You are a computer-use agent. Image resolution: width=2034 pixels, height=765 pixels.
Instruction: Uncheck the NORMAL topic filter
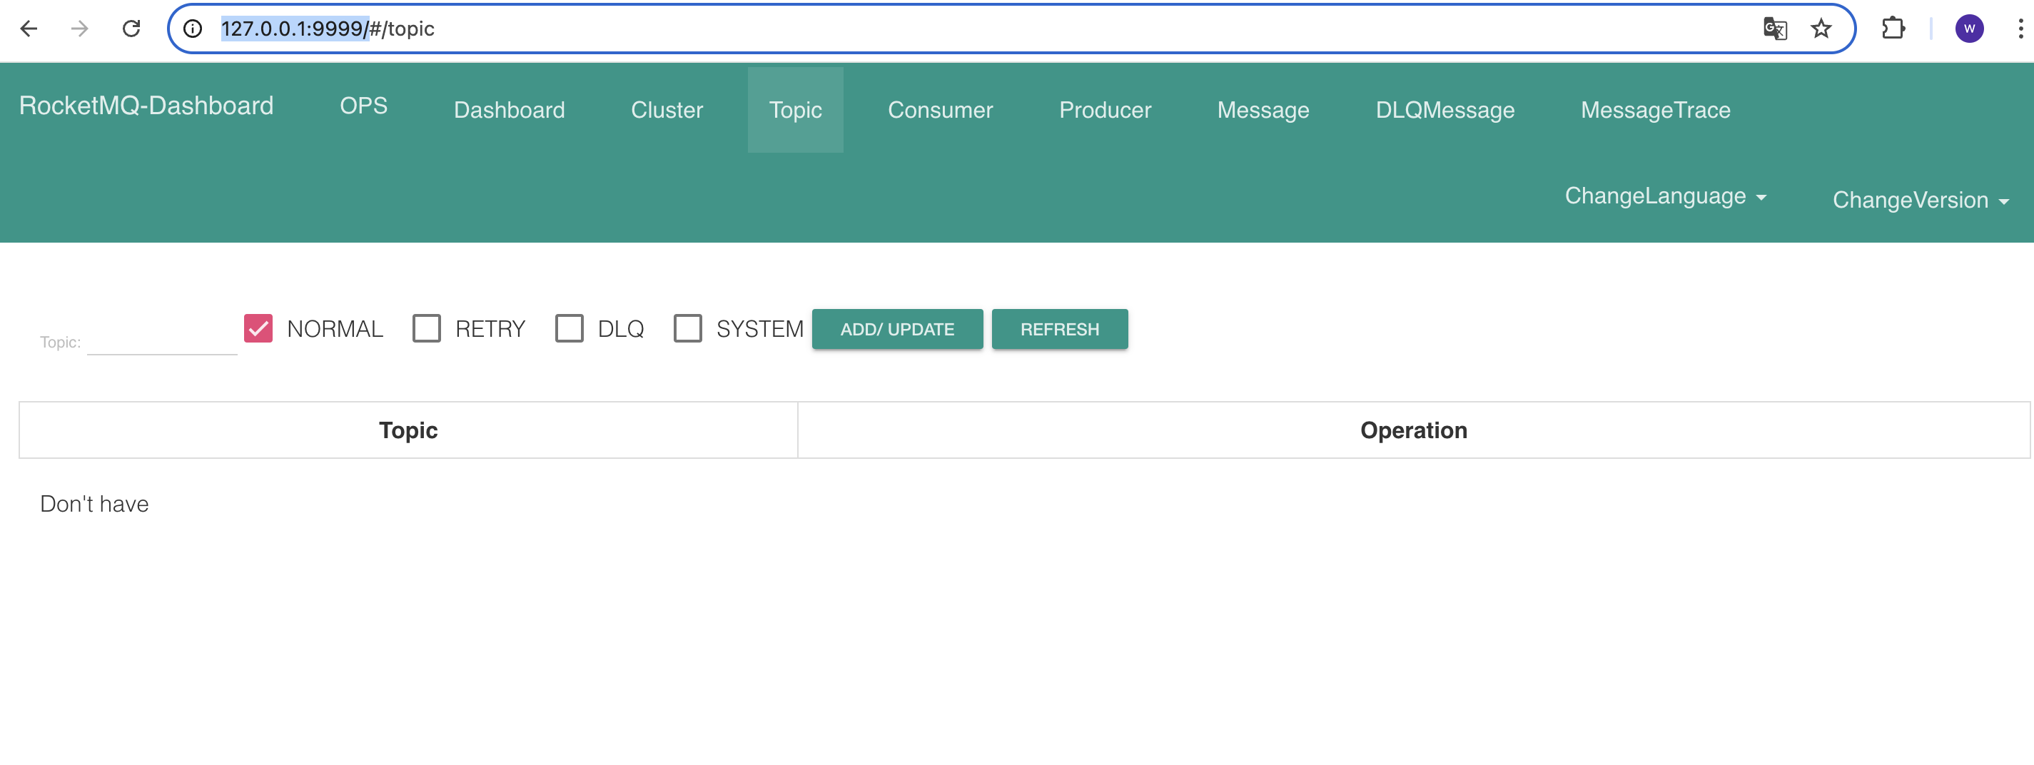click(258, 328)
